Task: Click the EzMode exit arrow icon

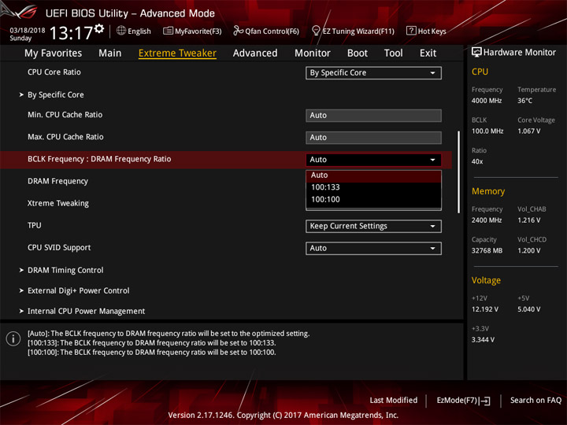Action: (485, 401)
